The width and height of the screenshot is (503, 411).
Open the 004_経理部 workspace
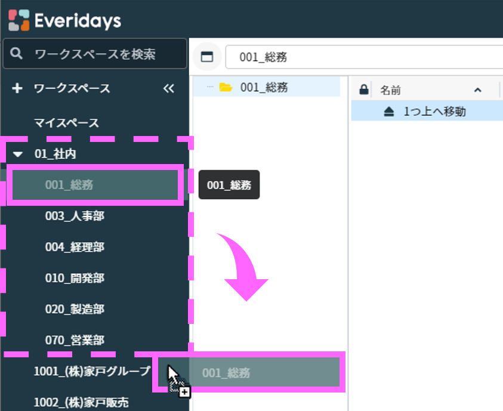75,247
